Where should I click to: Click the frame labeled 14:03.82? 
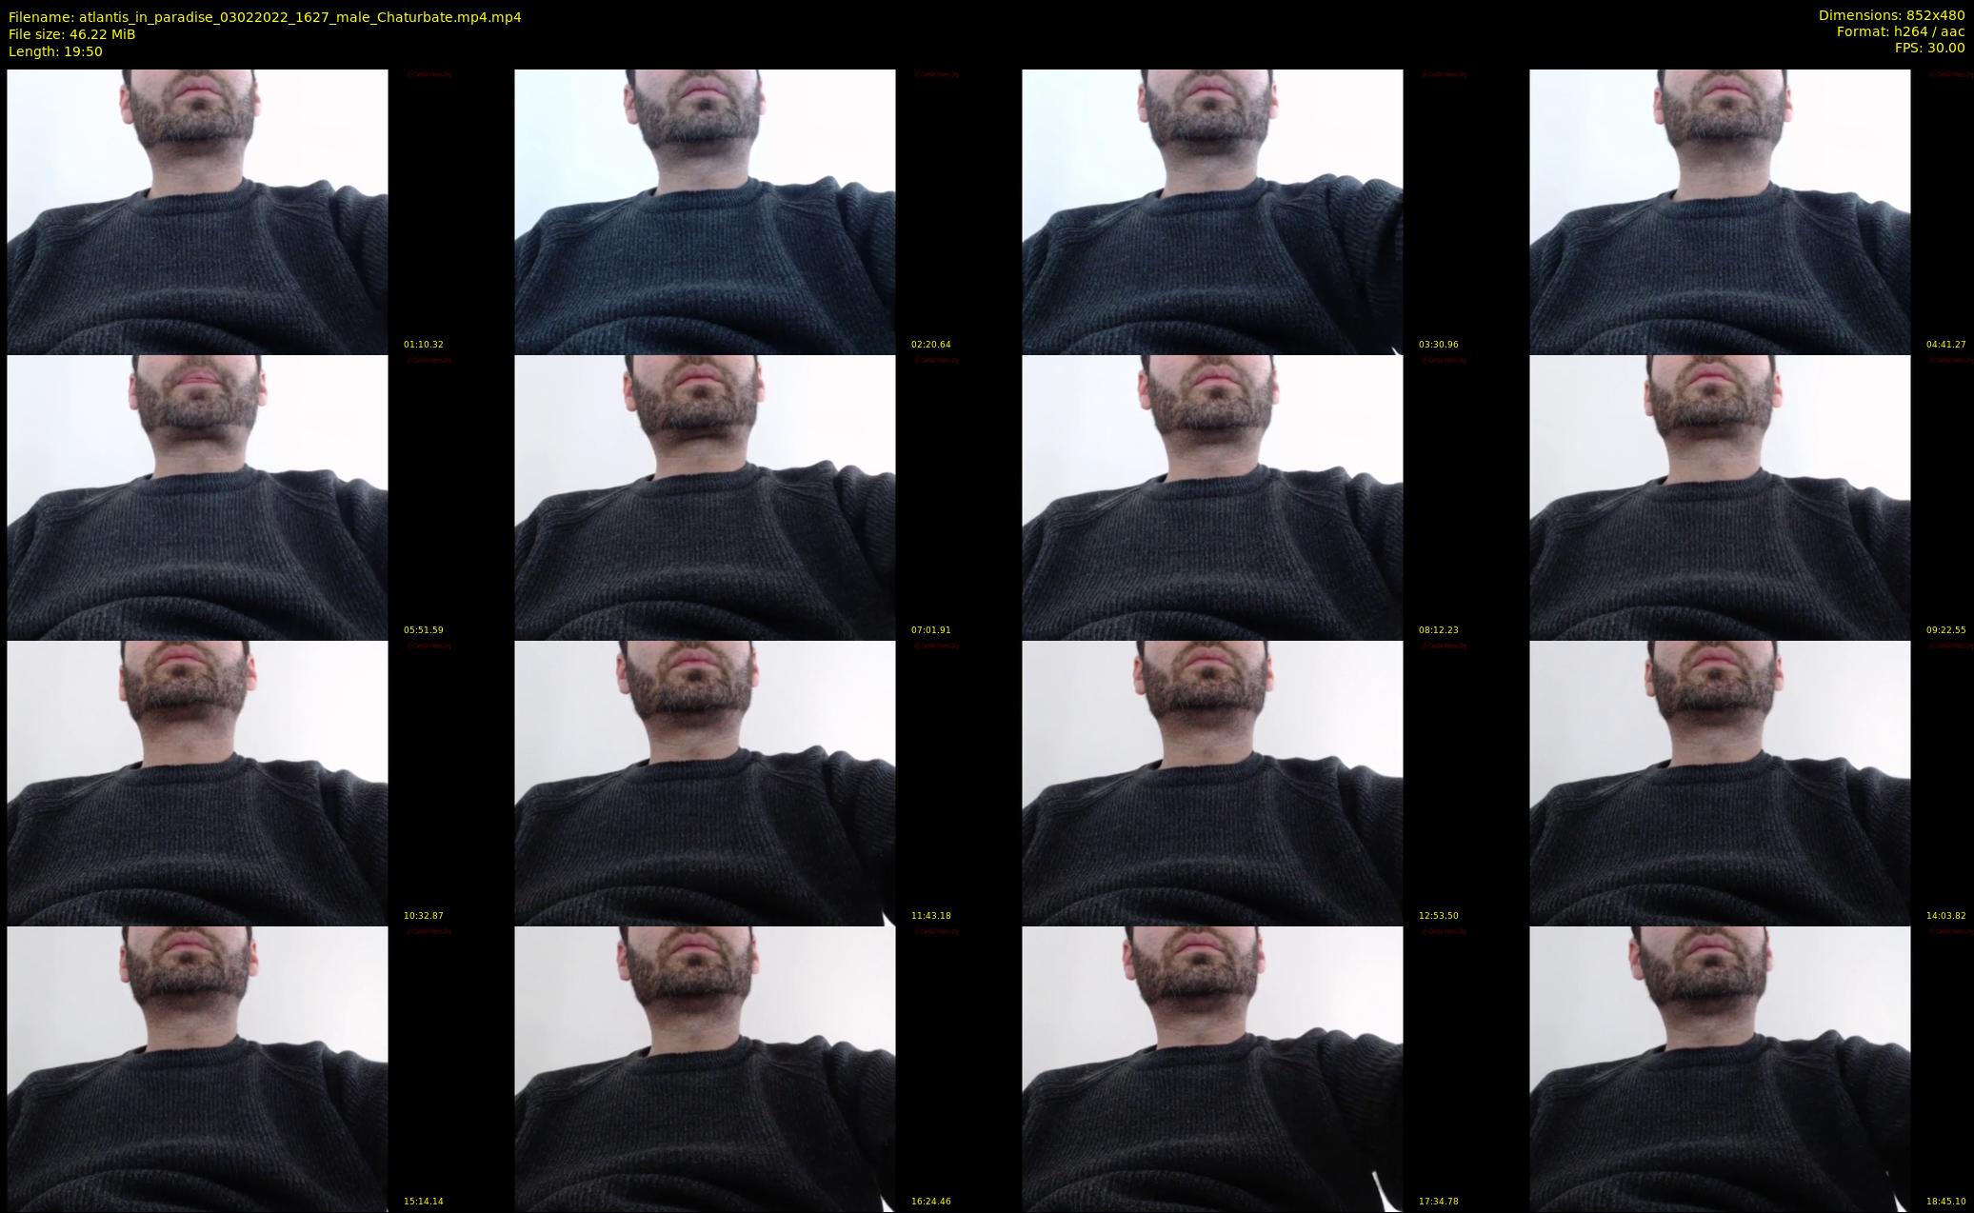click(x=1720, y=783)
